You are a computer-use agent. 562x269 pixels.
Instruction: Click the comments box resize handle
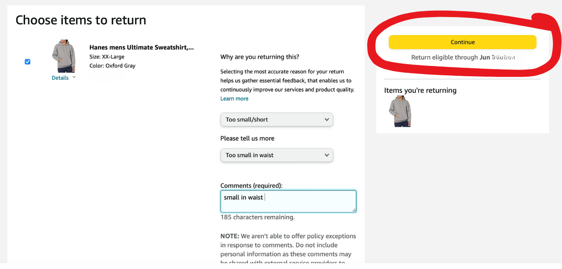click(354, 210)
